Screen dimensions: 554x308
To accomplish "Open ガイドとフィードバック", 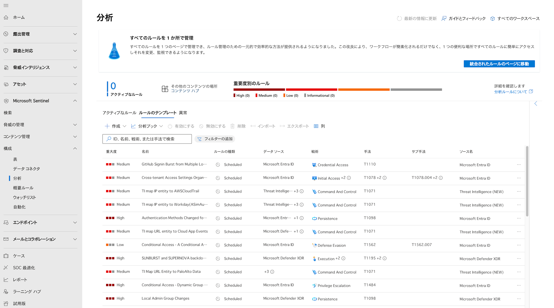I will click(x=463, y=19).
